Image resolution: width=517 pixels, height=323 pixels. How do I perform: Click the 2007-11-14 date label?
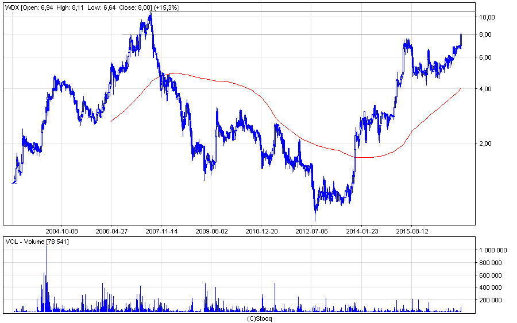161,231
